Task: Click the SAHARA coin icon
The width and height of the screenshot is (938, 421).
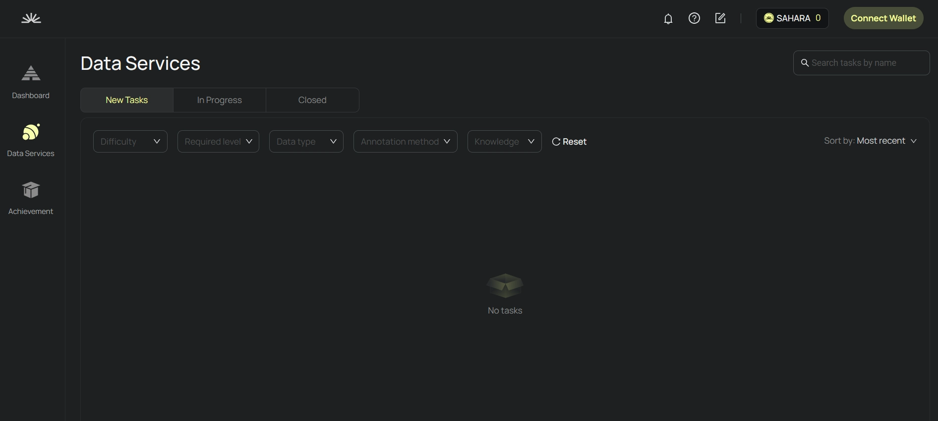Action: 769,18
